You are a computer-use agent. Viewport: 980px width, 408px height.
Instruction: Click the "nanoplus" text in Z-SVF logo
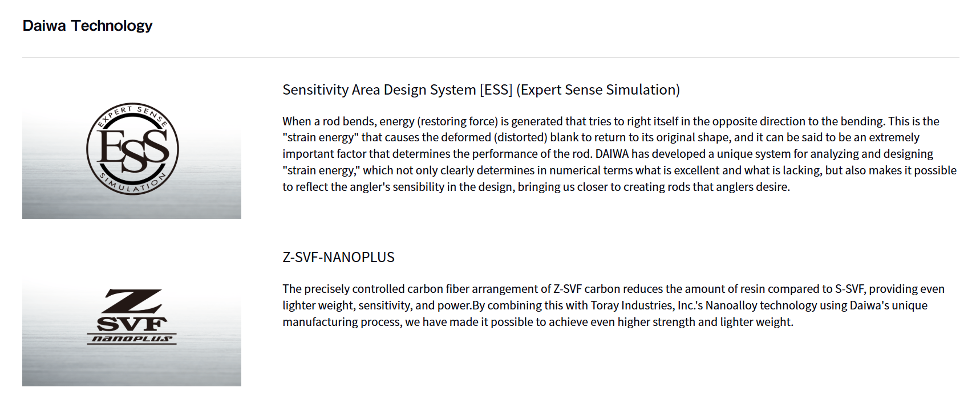[x=132, y=339]
